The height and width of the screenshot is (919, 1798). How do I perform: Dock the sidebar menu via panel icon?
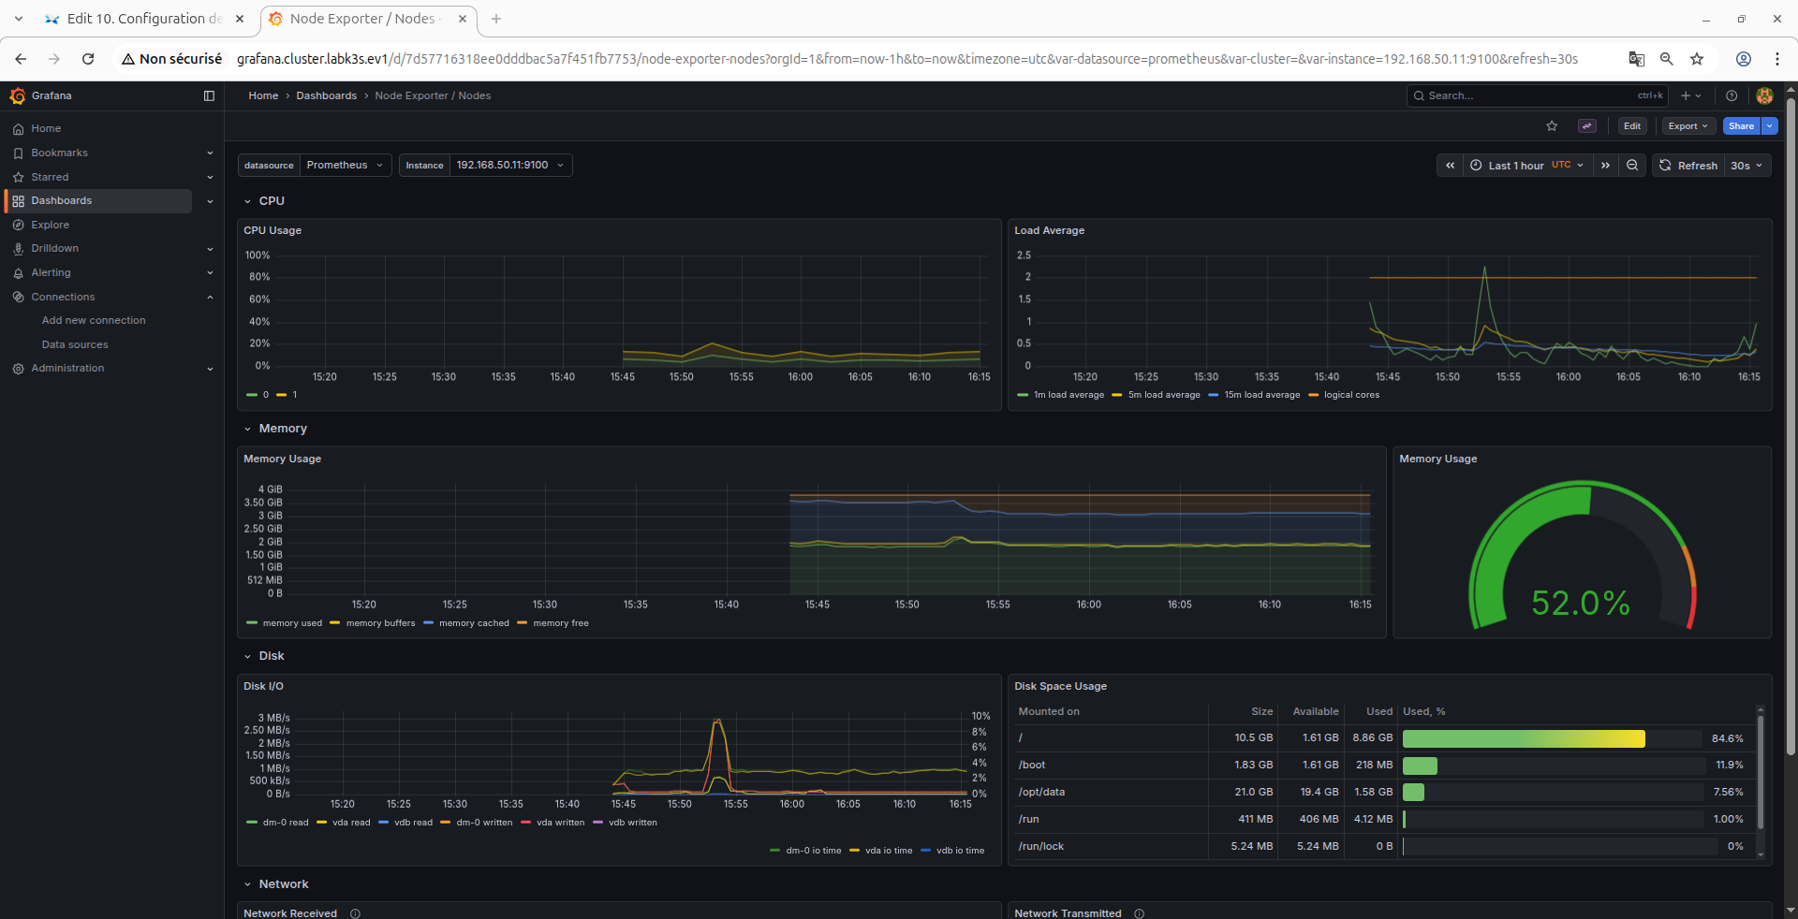click(209, 95)
